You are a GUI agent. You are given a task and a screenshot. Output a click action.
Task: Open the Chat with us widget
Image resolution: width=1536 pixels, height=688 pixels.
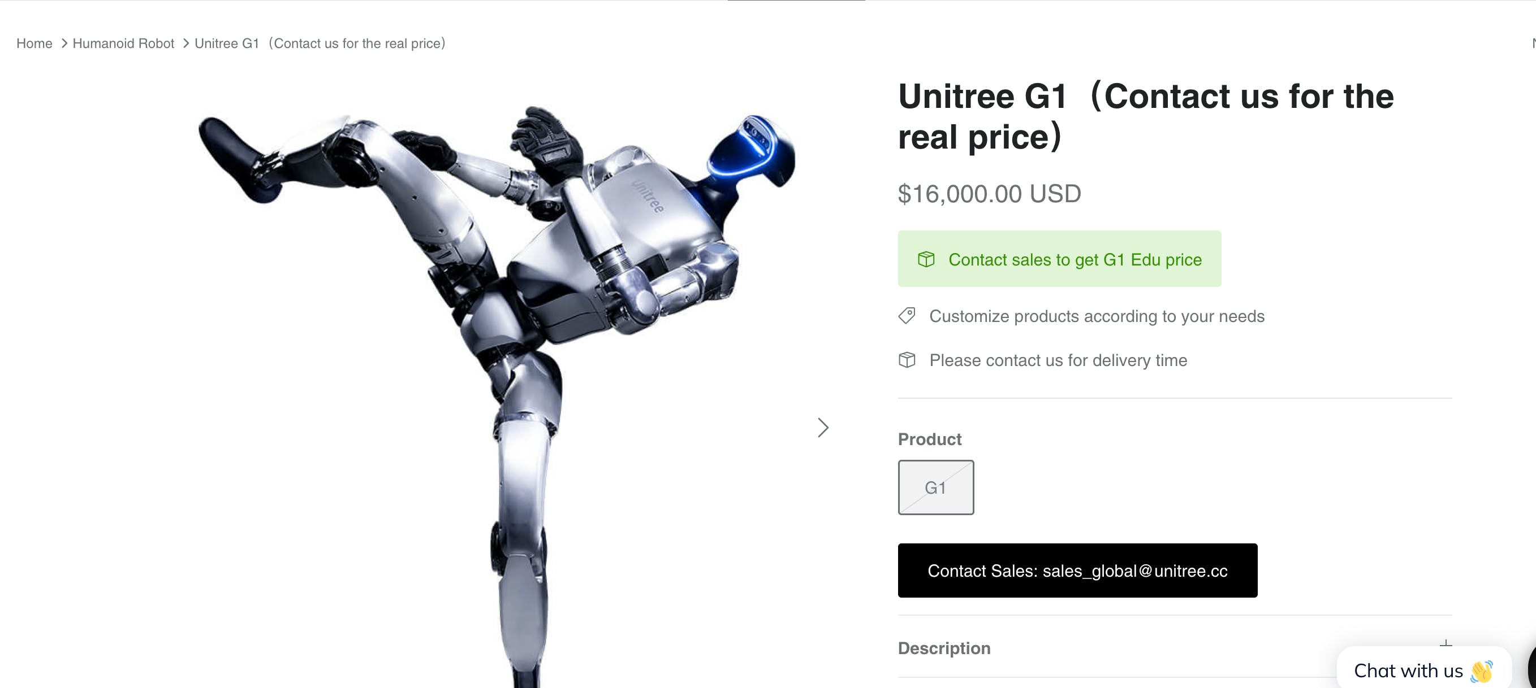[1423, 670]
